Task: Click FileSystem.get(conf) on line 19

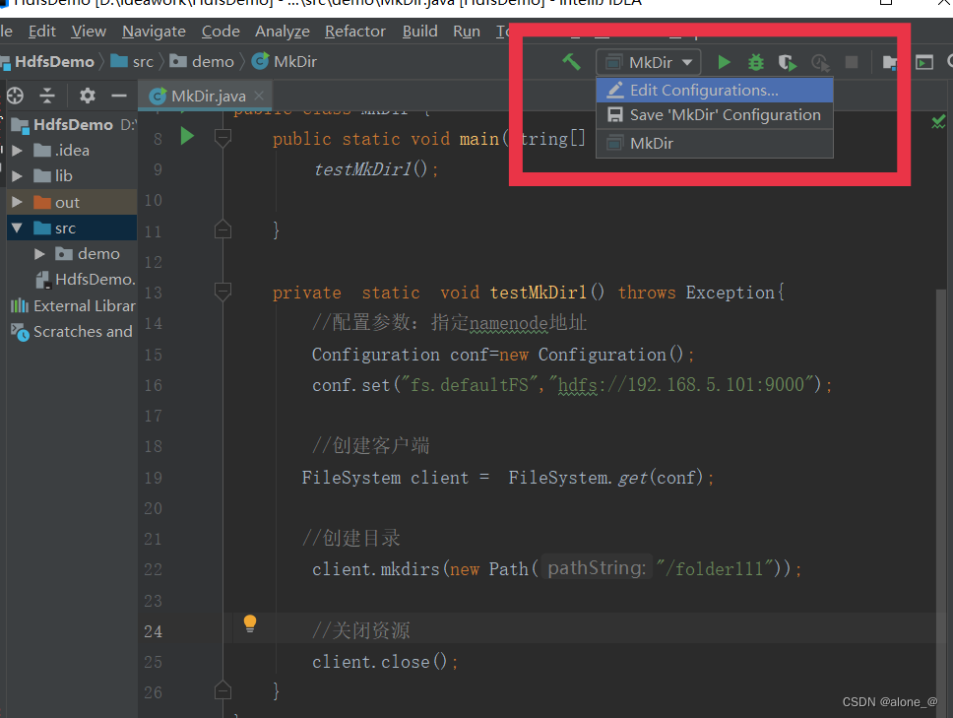Action: click(x=605, y=478)
